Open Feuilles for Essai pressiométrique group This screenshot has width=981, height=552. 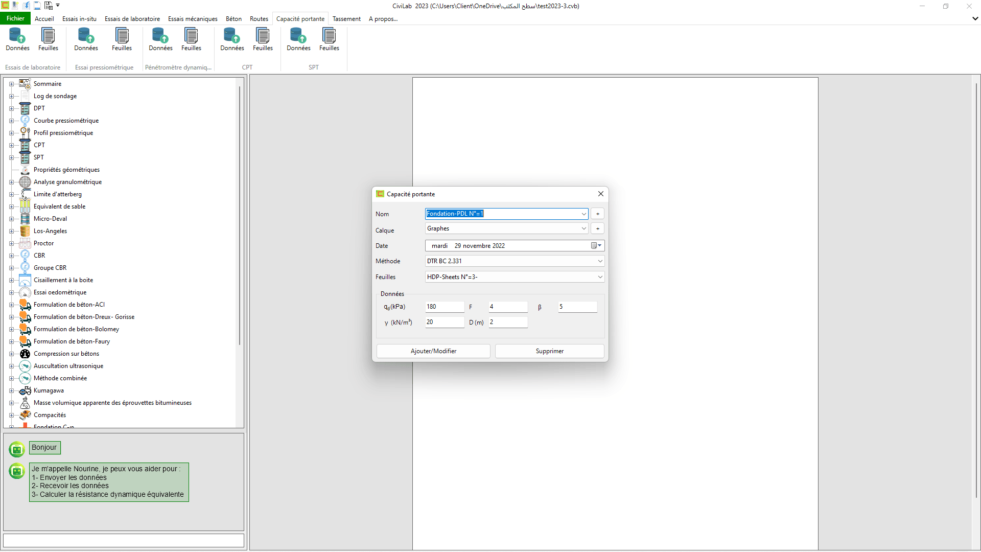[122, 39]
